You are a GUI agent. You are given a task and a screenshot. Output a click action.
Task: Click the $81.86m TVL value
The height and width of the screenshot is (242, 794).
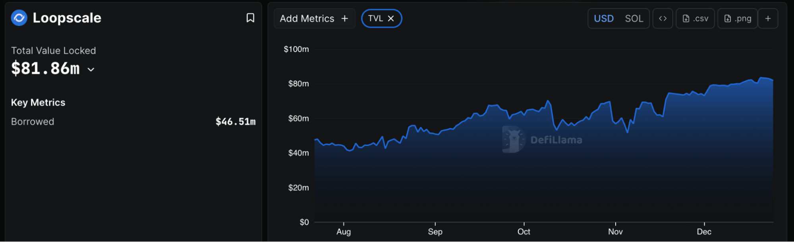45,69
